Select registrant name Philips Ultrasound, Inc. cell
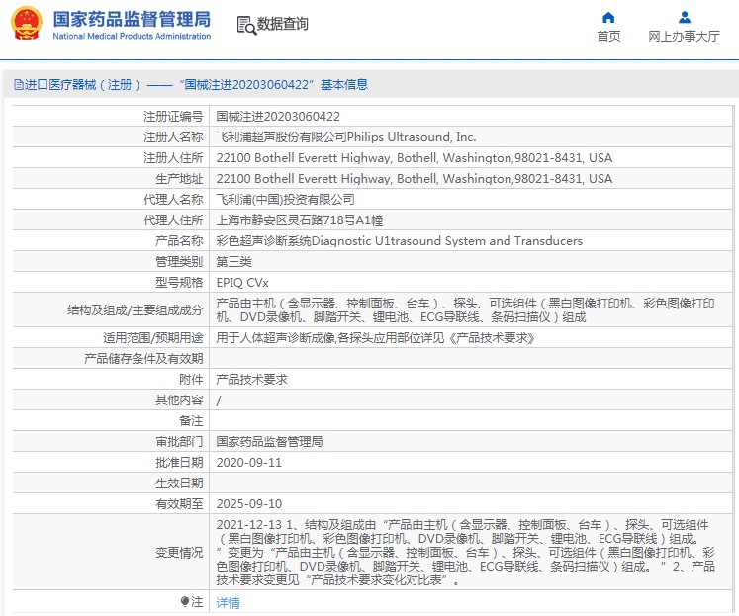Screen dimensions: 739x616 [346, 137]
